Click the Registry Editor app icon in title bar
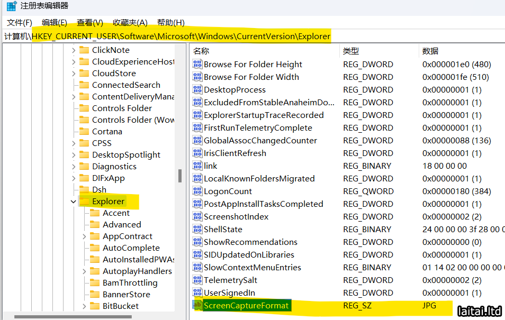 [x=11, y=6]
